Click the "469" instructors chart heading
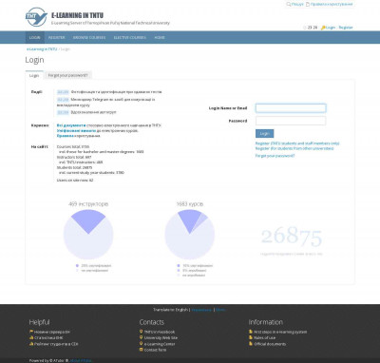 coord(88,204)
